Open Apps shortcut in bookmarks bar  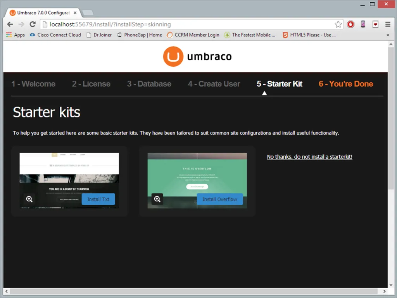tap(16, 35)
